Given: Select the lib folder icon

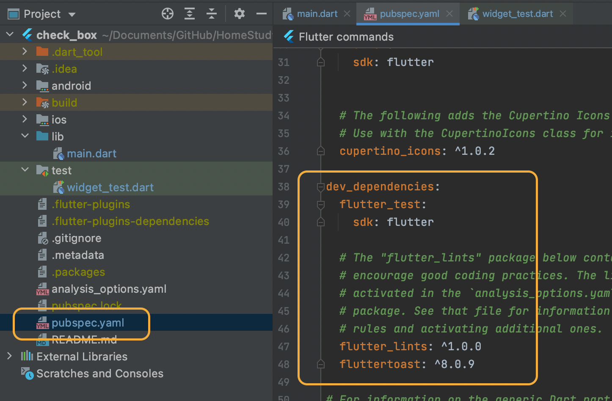Looking at the screenshot, I should pyautogui.click(x=42, y=136).
